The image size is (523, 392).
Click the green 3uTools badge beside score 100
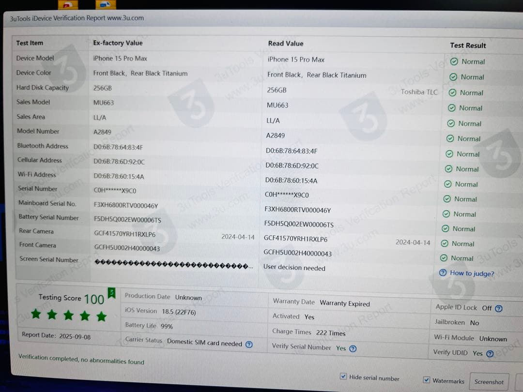[111, 293]
